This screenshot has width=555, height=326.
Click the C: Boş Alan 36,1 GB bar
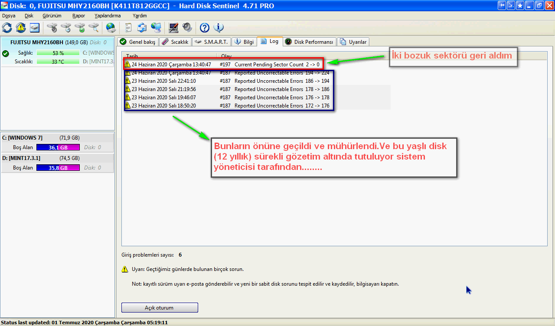tap(58, 147)
